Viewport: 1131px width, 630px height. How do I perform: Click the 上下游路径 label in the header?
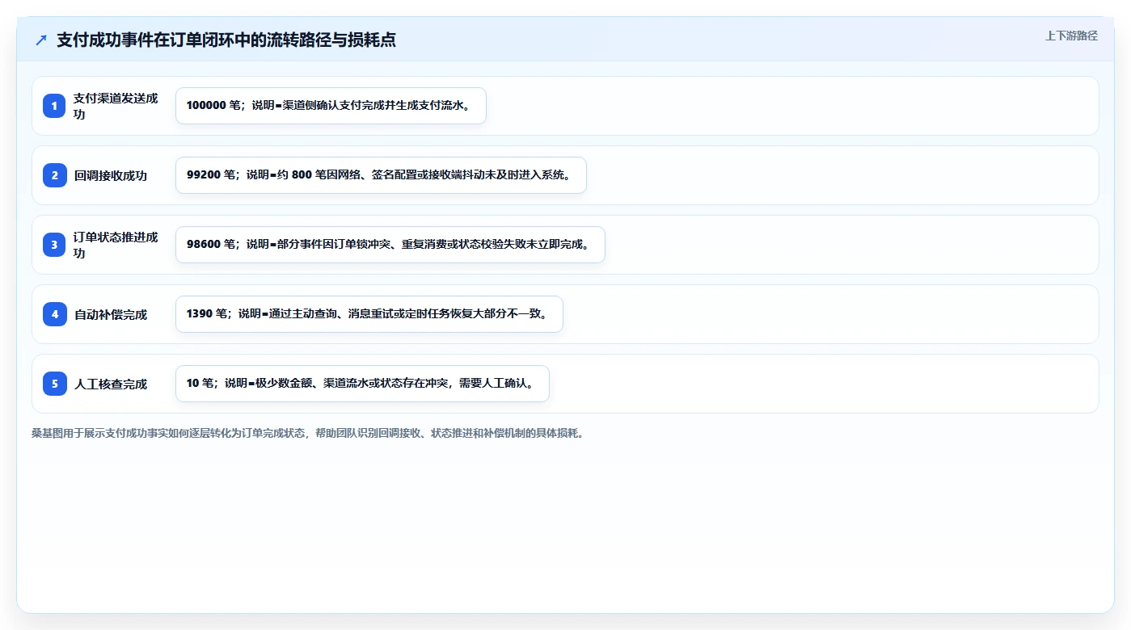click(x=1071, y=36)
